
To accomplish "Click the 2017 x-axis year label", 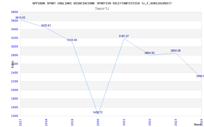I will point(20,122).
